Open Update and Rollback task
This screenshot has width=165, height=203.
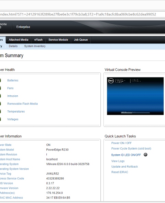125,167
